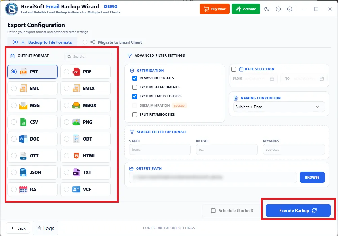The height and width of the screenshot is (236, 338).
Task: Click the FROM date calendar icon
Action: pos(272,79)
